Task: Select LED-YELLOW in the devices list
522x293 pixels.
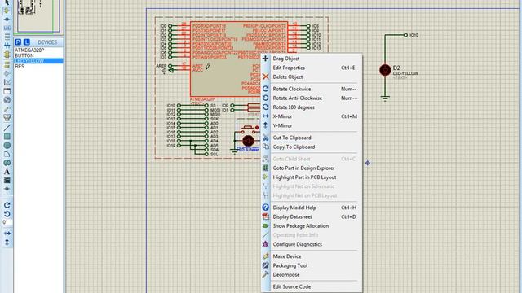Action: 38,61
